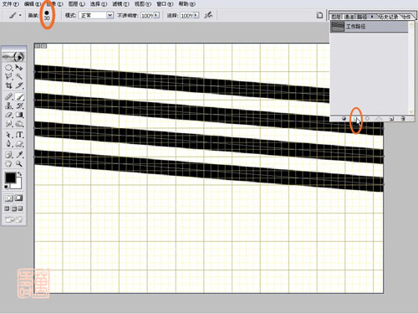Switch to the 通道 (Channels) tab

tap(349, 17)
